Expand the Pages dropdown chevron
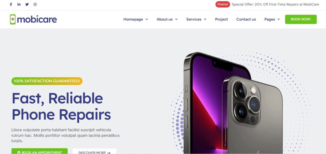 pos(279,19)
